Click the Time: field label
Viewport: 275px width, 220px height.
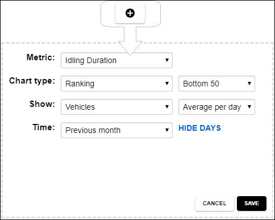(44, 127)
